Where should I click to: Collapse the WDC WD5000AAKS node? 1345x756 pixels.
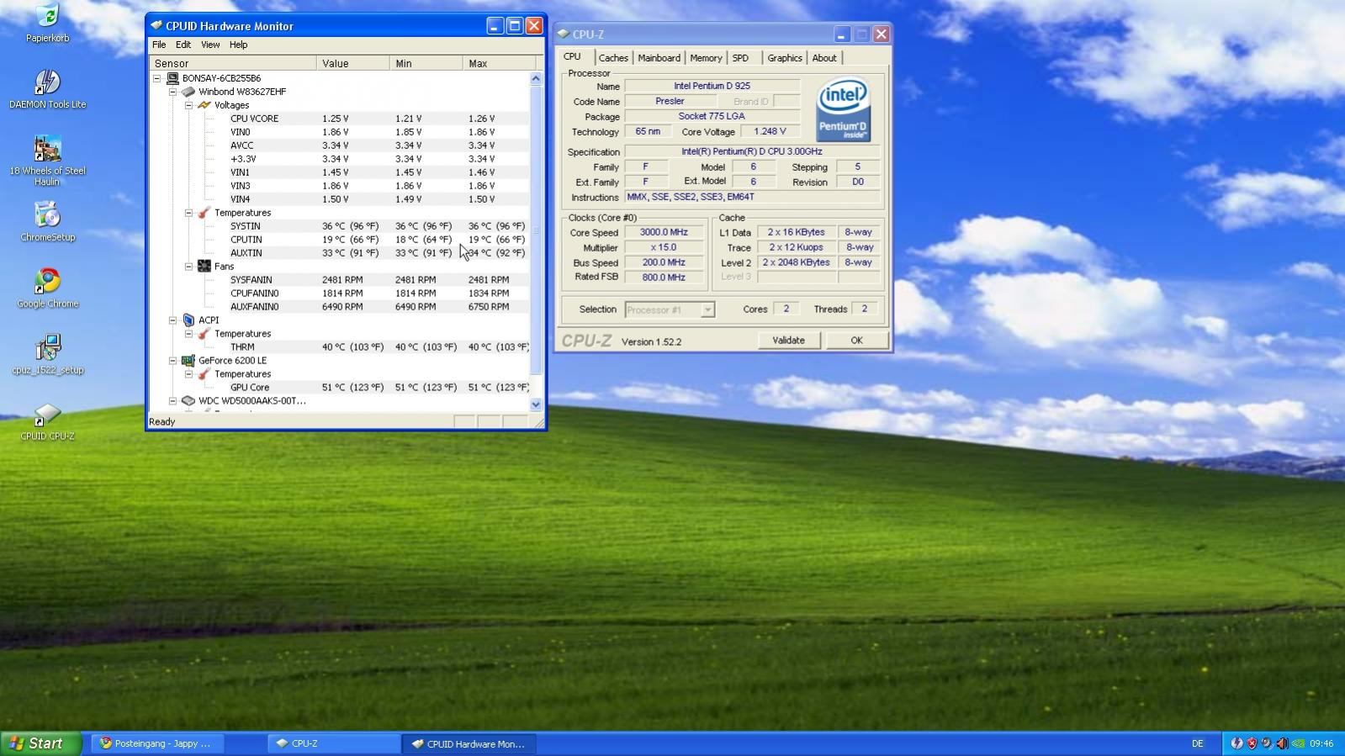pos(172,401)
